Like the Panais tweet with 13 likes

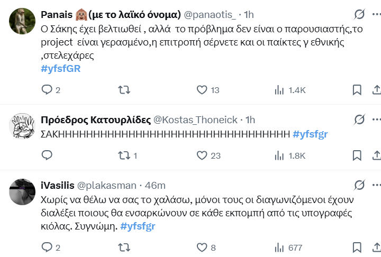click(x=202, y=90)
